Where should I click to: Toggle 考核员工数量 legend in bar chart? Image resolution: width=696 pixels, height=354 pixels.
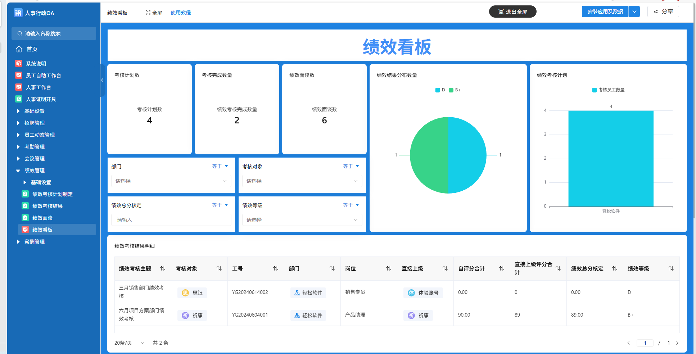click(x=608, y=90)
